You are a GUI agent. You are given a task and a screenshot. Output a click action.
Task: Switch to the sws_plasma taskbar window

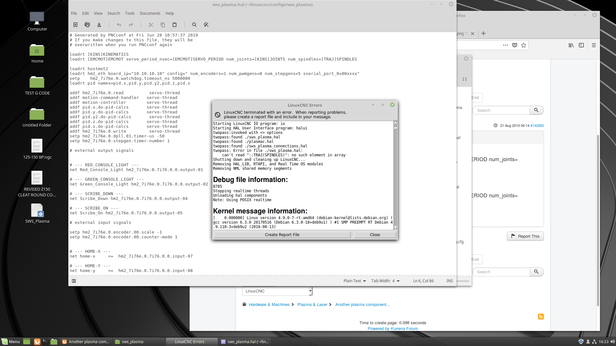pos(139,342)
